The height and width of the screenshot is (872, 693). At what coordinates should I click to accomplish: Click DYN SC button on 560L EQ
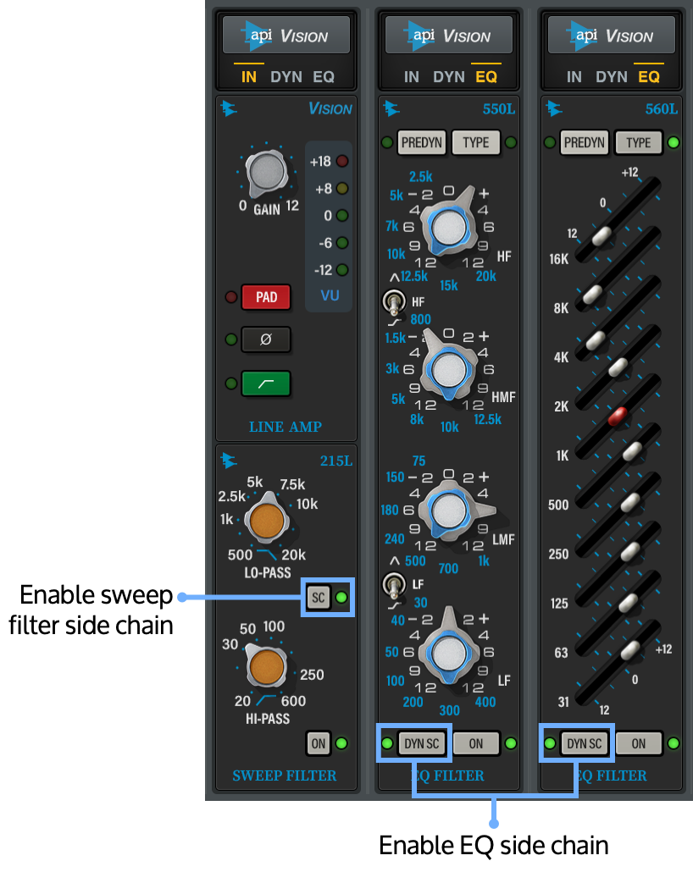click(584, 743)
